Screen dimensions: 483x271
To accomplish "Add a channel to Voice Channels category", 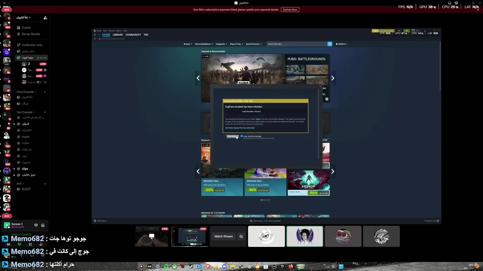I will (45, 92).
